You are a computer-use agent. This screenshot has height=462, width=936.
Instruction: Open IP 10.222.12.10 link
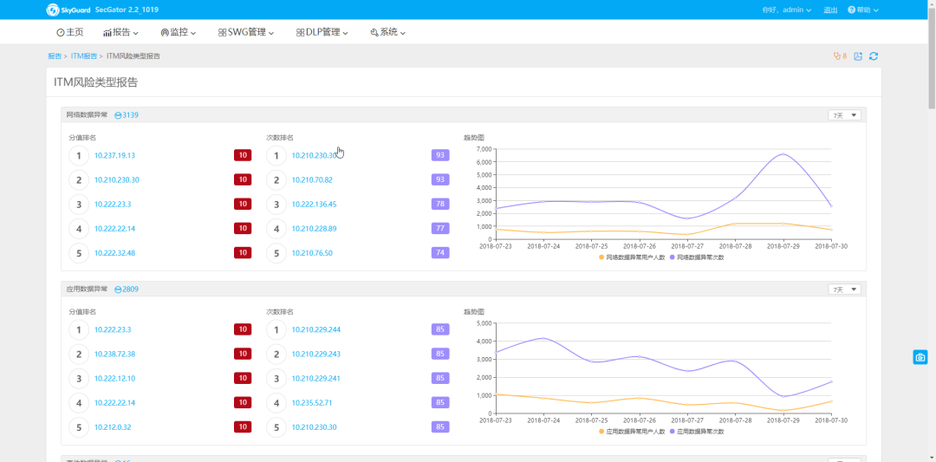[x=114, y=379]
